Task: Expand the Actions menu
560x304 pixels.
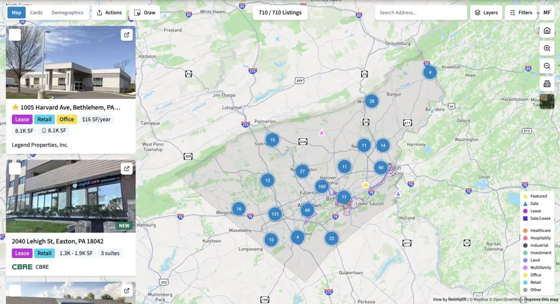Action: 109,12
